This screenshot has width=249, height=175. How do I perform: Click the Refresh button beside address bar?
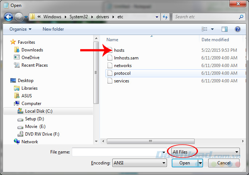[x=165, y=17]
